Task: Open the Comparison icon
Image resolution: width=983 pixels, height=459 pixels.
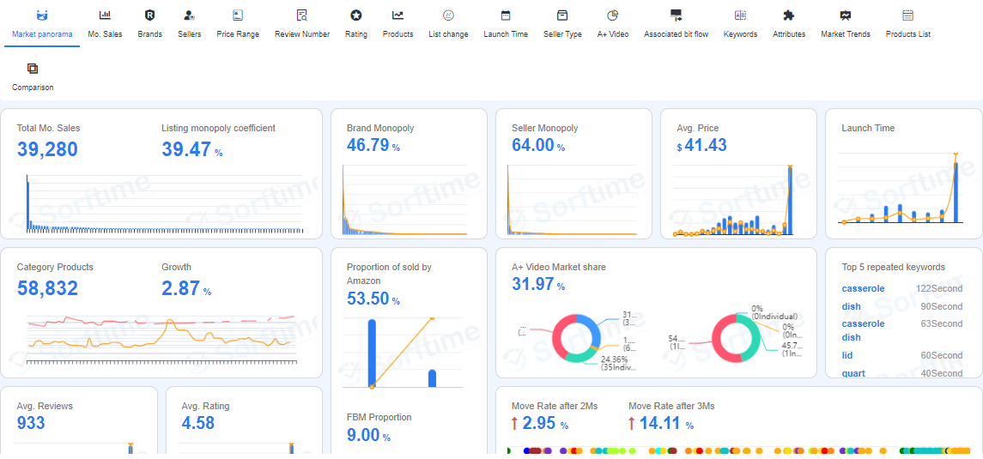Action: tap(33, 69)
